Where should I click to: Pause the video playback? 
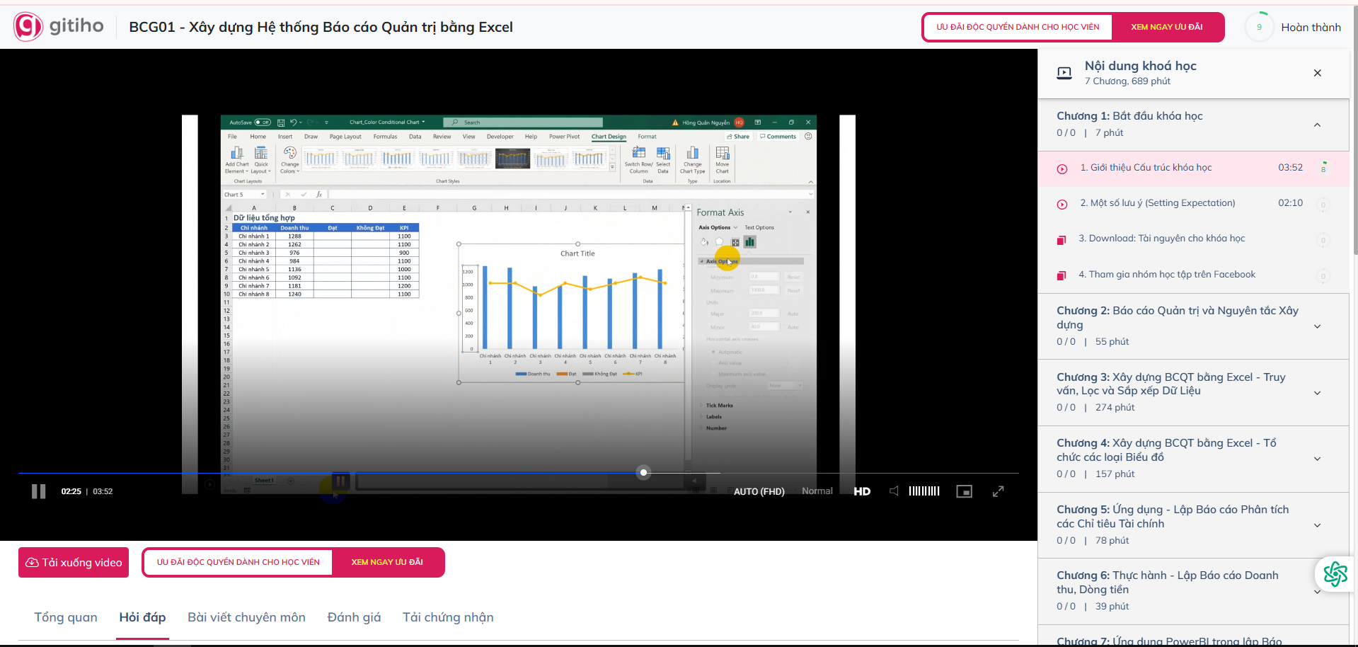(39, 491)
